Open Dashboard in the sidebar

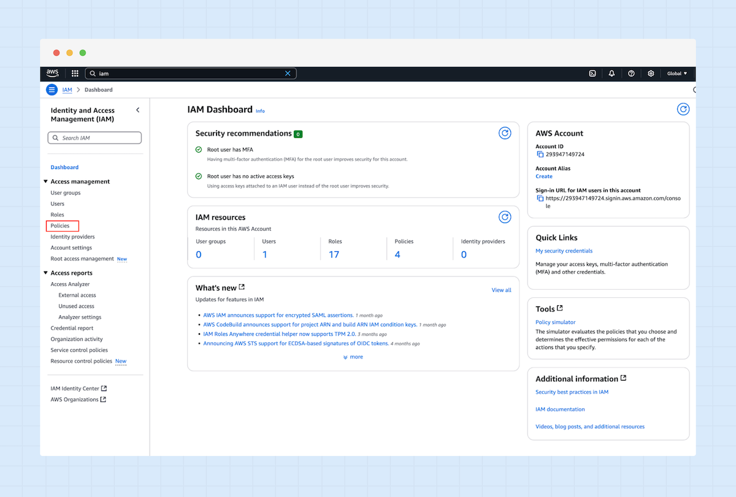[64, 167]
